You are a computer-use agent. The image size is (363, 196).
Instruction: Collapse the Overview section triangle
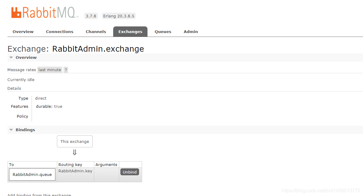(x=11, y=57)
